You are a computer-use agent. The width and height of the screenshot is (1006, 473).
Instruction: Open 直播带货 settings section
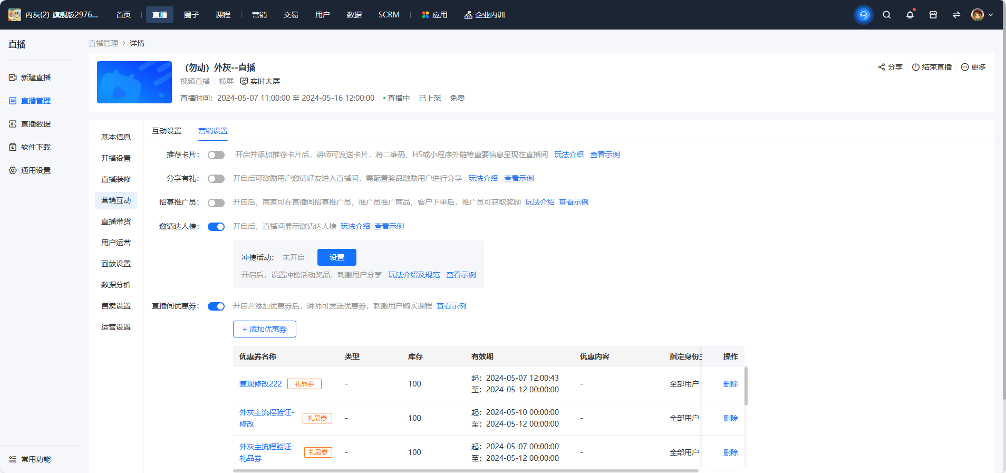pyautogui.click(x=116, y=221)
